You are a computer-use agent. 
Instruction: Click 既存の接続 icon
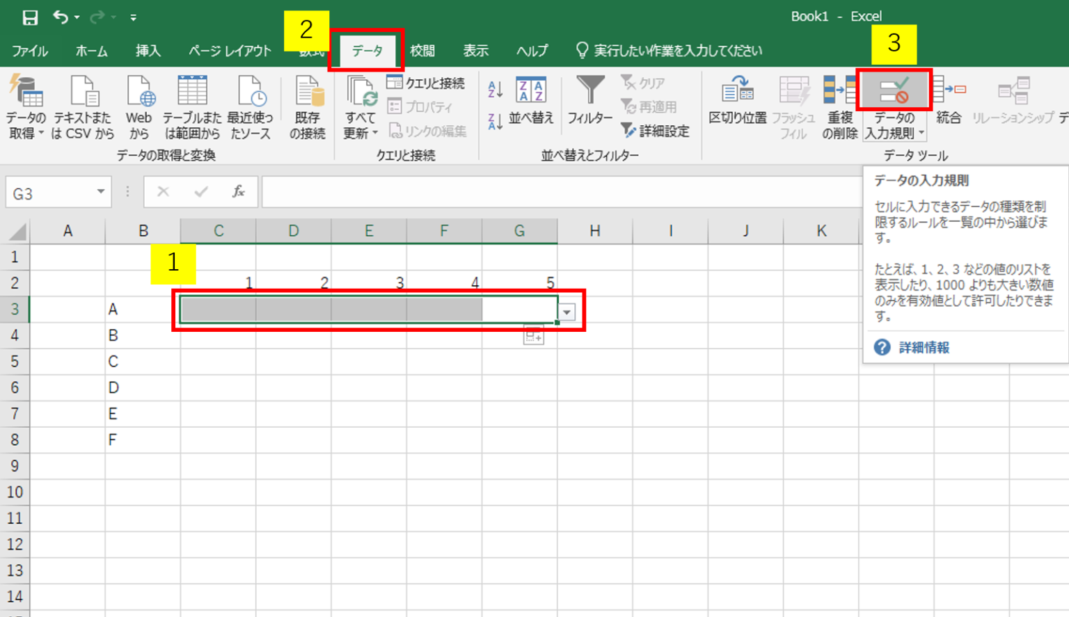coord(308,107)
